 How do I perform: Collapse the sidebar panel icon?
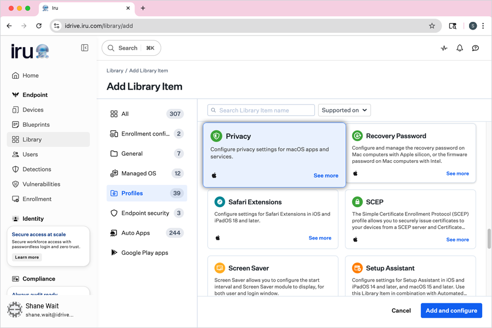(x=85, y=48)
